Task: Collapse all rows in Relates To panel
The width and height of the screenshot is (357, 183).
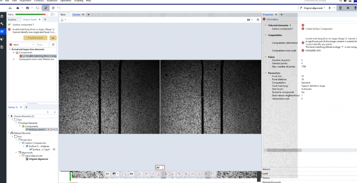Action: point(55,112)
